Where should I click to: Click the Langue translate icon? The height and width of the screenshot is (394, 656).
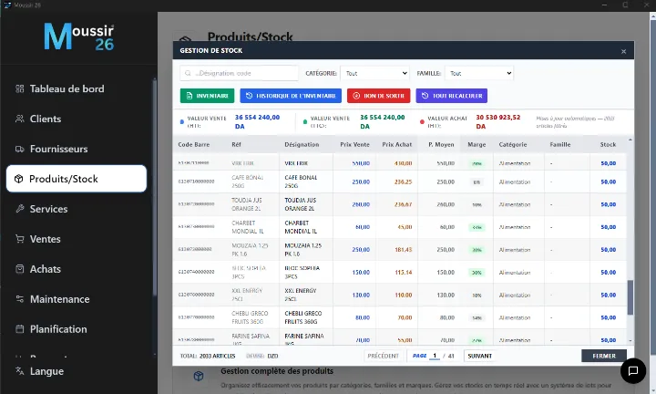[x=20, y=371]
